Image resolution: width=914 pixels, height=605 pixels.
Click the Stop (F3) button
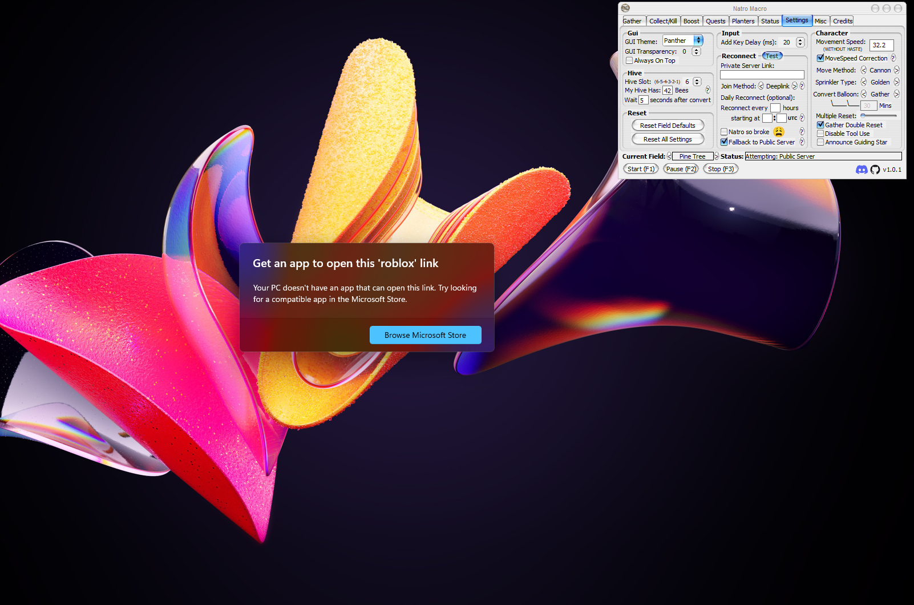[721, 169]
